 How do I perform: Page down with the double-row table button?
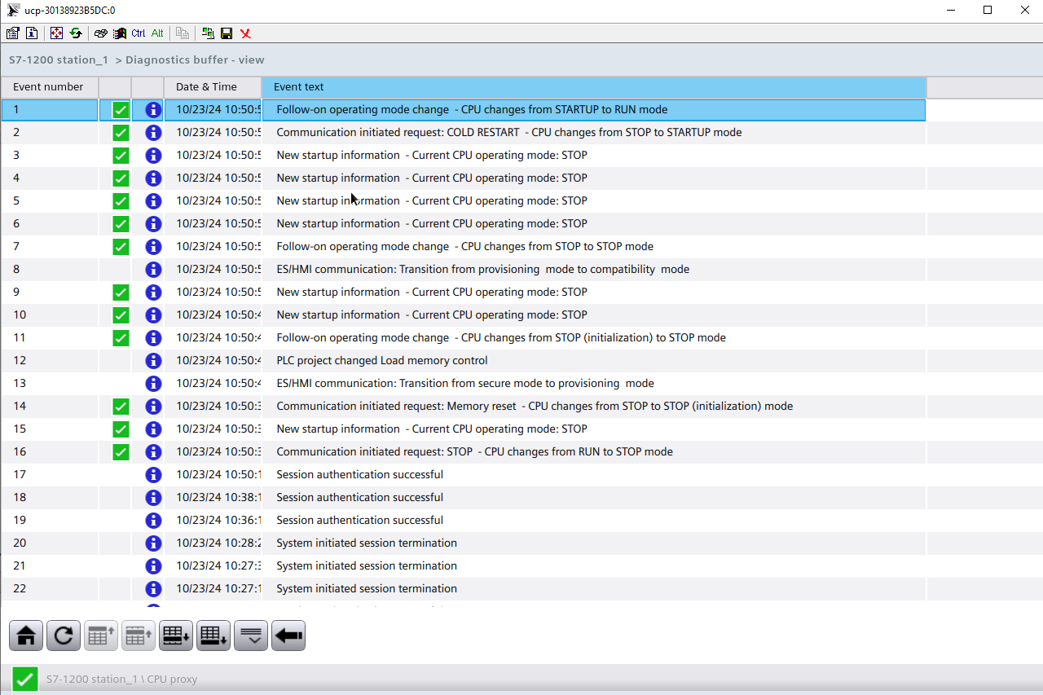tap(176, 636)
